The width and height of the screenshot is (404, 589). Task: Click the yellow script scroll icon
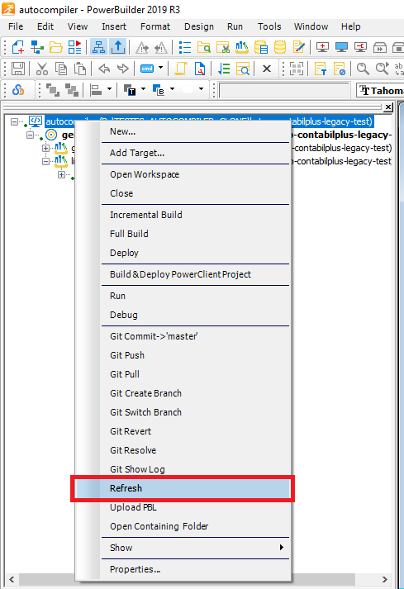(181, 69)
